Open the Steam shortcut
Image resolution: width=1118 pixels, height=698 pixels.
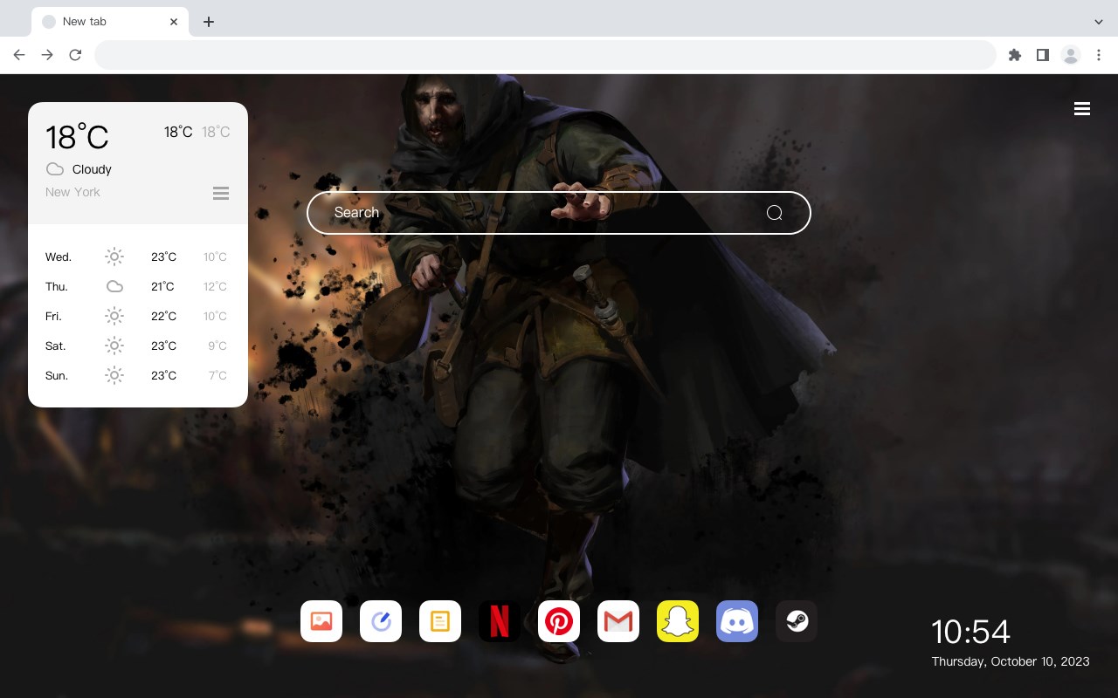tap(797, 621)
